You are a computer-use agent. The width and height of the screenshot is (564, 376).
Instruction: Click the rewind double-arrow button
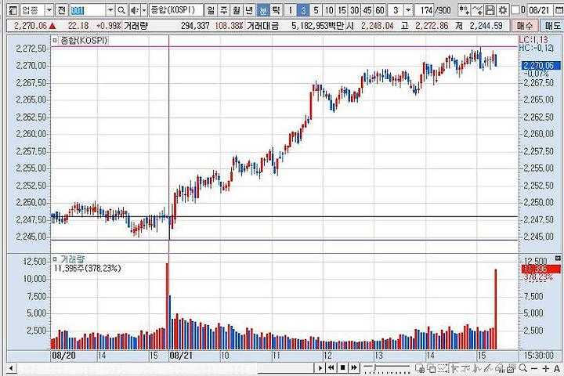331,368
